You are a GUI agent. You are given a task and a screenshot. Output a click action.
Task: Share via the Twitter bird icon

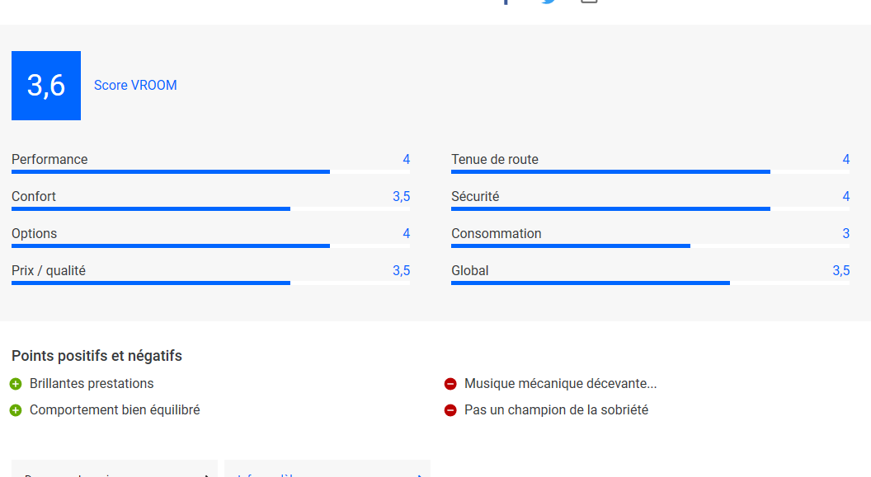(x=548, y=2)
